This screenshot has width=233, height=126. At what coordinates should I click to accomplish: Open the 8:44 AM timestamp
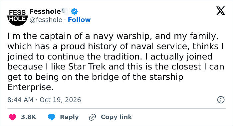20,100
